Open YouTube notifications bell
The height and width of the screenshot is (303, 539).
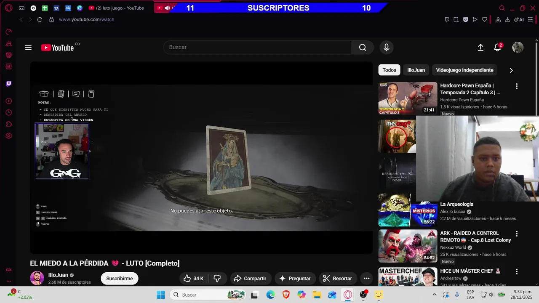click(498, 48)
